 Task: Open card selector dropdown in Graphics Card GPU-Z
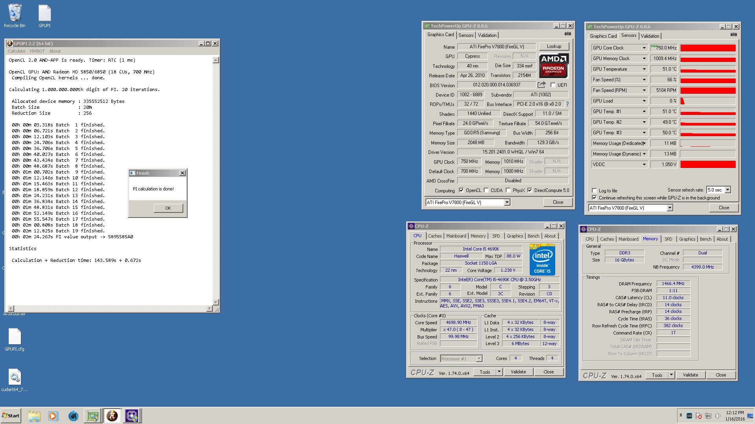pos(507,202)
